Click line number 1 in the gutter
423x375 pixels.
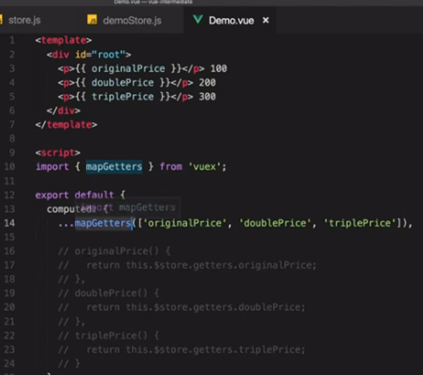[x=12, y=40]
